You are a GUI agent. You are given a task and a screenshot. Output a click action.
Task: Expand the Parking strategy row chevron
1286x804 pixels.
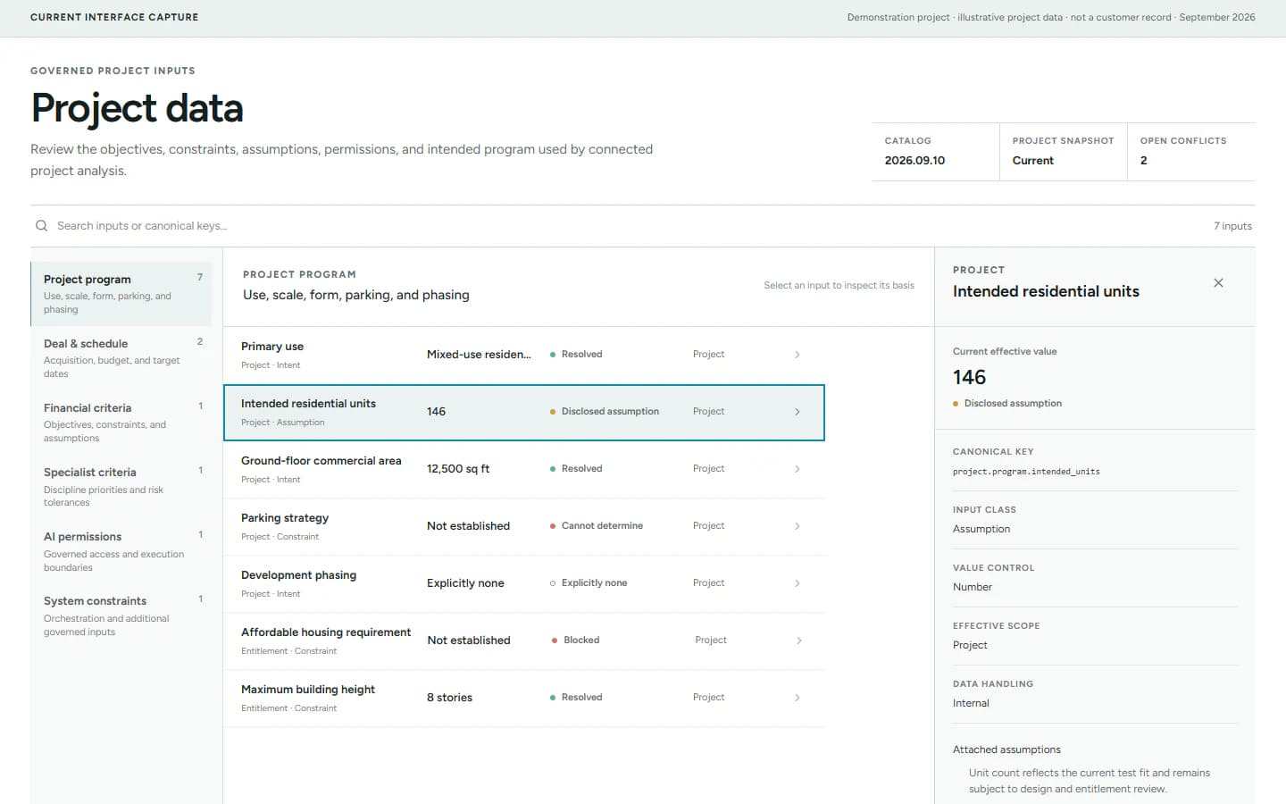(797, 526)
